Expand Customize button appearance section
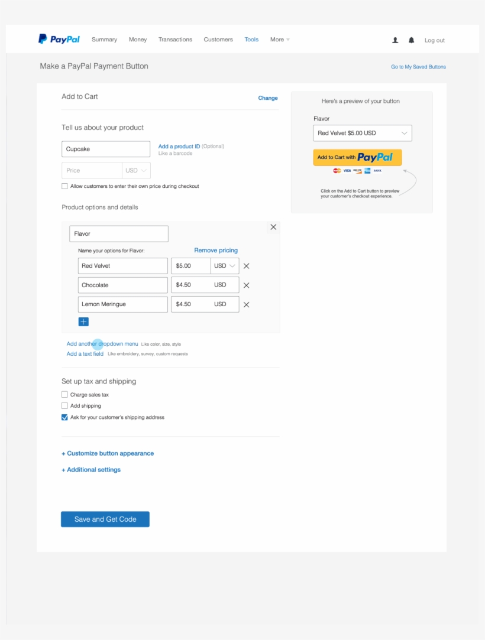485x640 pixels. (108, 454)
